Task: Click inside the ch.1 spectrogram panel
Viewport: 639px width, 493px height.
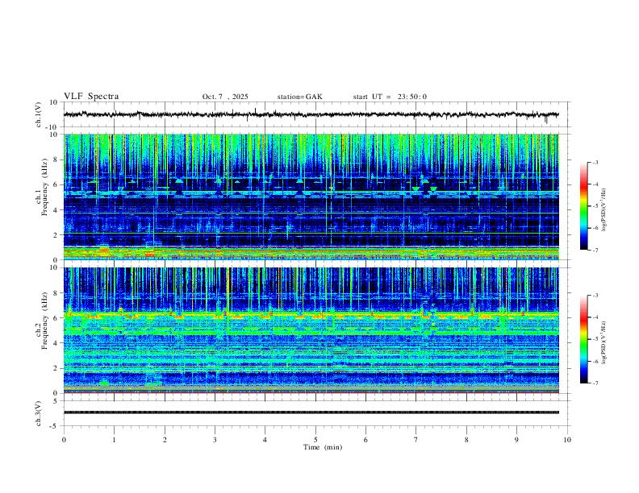Action: pyautogui.click(x=311, y=197)
